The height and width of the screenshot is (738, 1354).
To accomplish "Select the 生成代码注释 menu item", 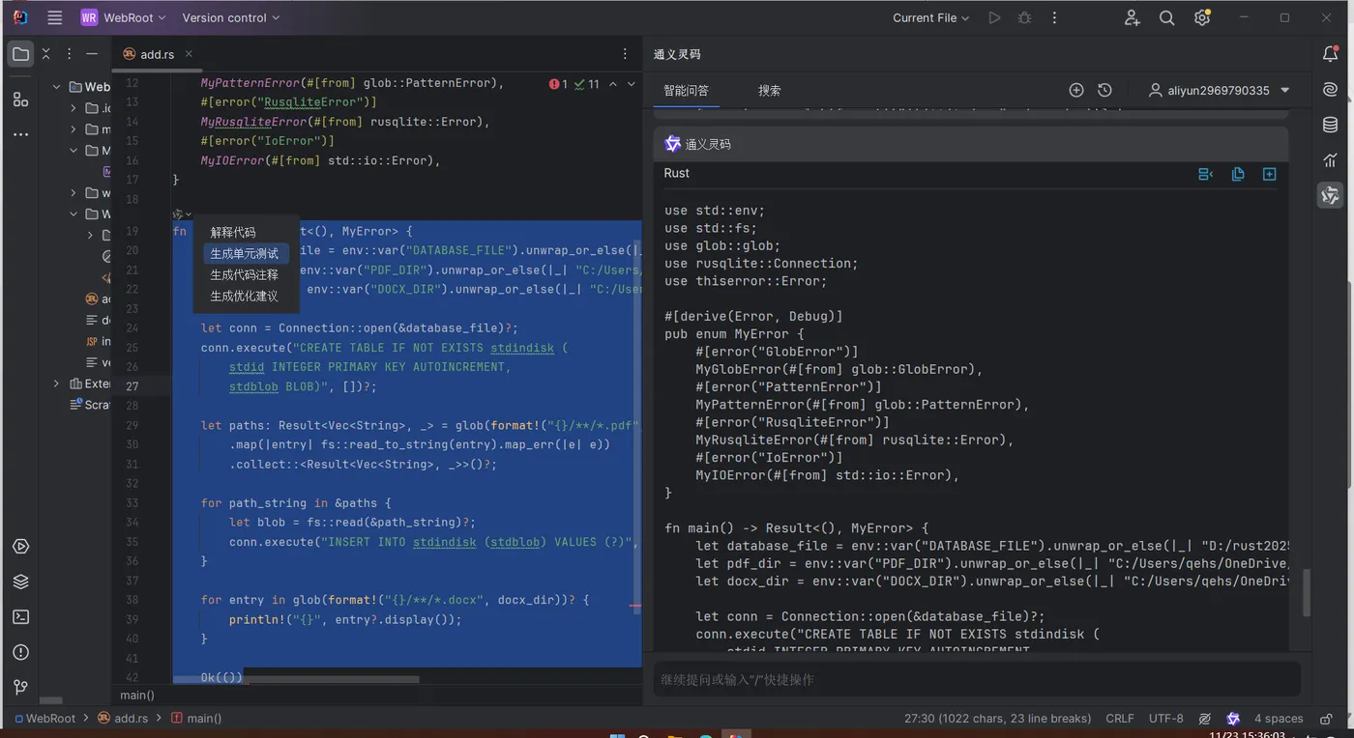I will [x=245, y=274].
